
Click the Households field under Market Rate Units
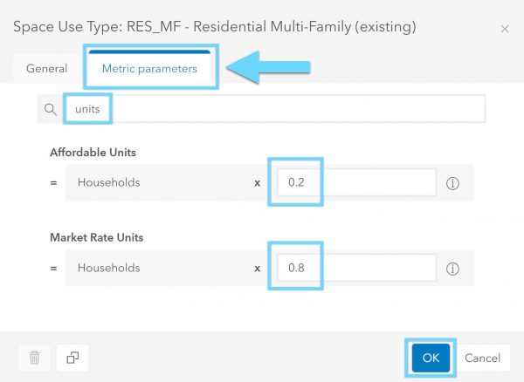click(157, 267)
